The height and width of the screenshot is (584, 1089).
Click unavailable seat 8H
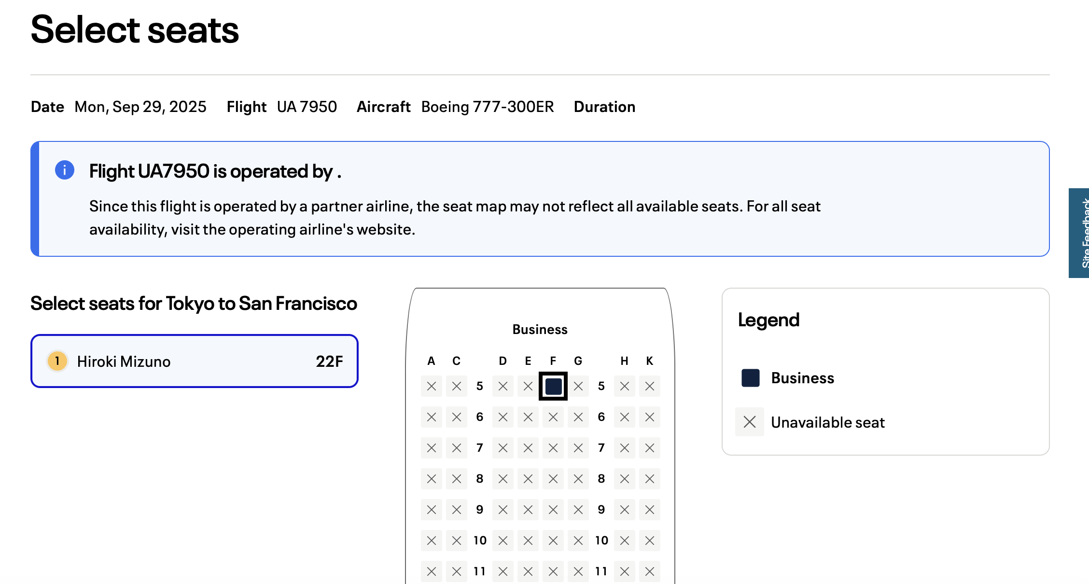coord(625,479)
